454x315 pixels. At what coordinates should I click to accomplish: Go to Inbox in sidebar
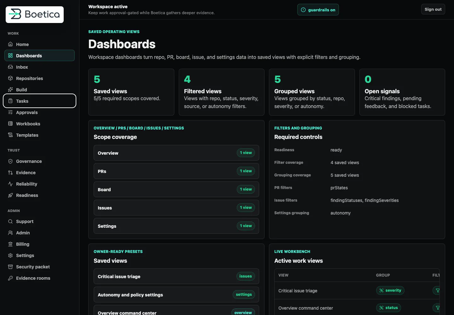[39, 67]
